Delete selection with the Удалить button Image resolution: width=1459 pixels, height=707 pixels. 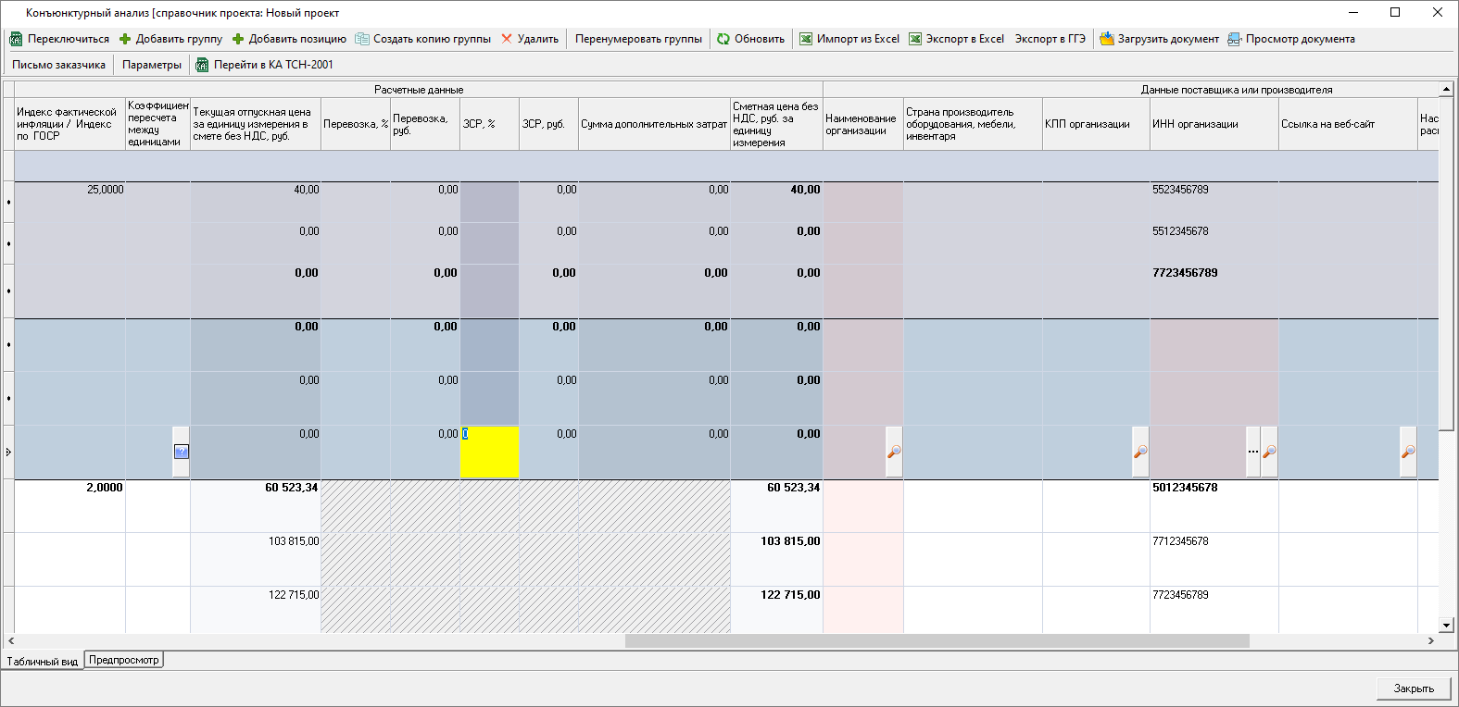coord(530,39)
